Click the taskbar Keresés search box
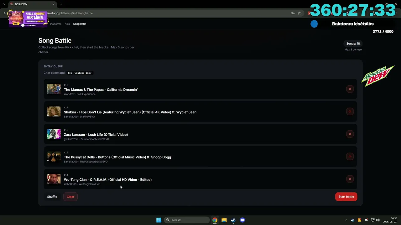 187,220
